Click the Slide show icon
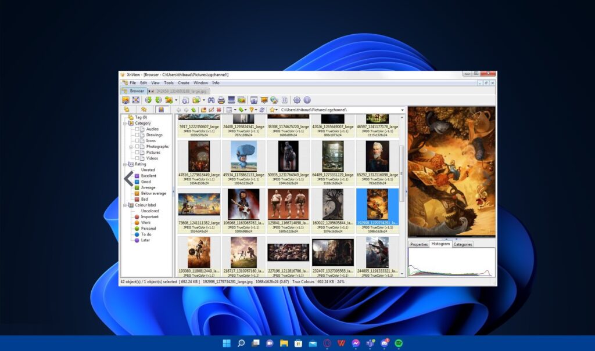 pyautogui.click(x=264, y=100)
